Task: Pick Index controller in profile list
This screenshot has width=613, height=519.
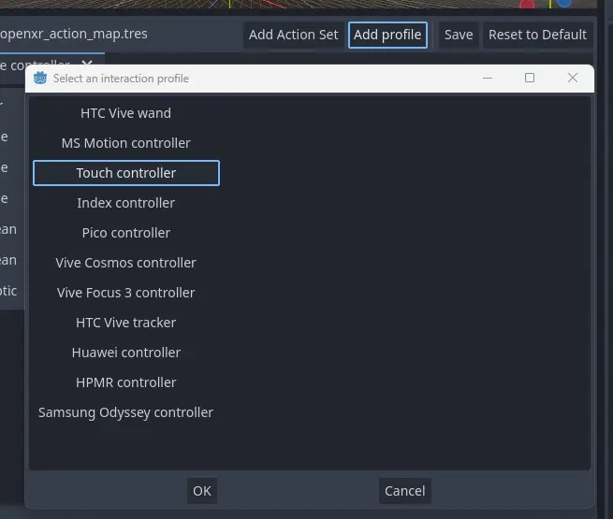Action: tap(125, 203)
